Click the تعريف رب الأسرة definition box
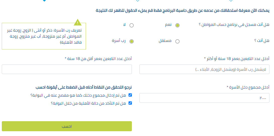Viewport: 274px width, 136px height. pos(44,36)
